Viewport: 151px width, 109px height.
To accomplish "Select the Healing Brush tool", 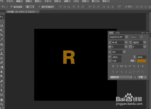I will click(2, 44).
